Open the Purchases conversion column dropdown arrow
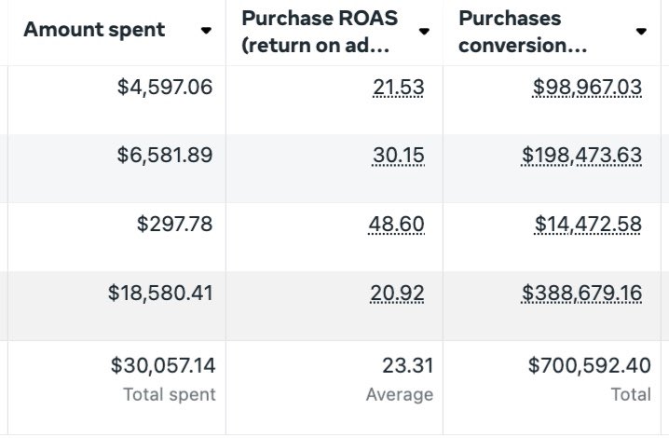The height and width of the screenshot is (438, 669). coord(641,32)
